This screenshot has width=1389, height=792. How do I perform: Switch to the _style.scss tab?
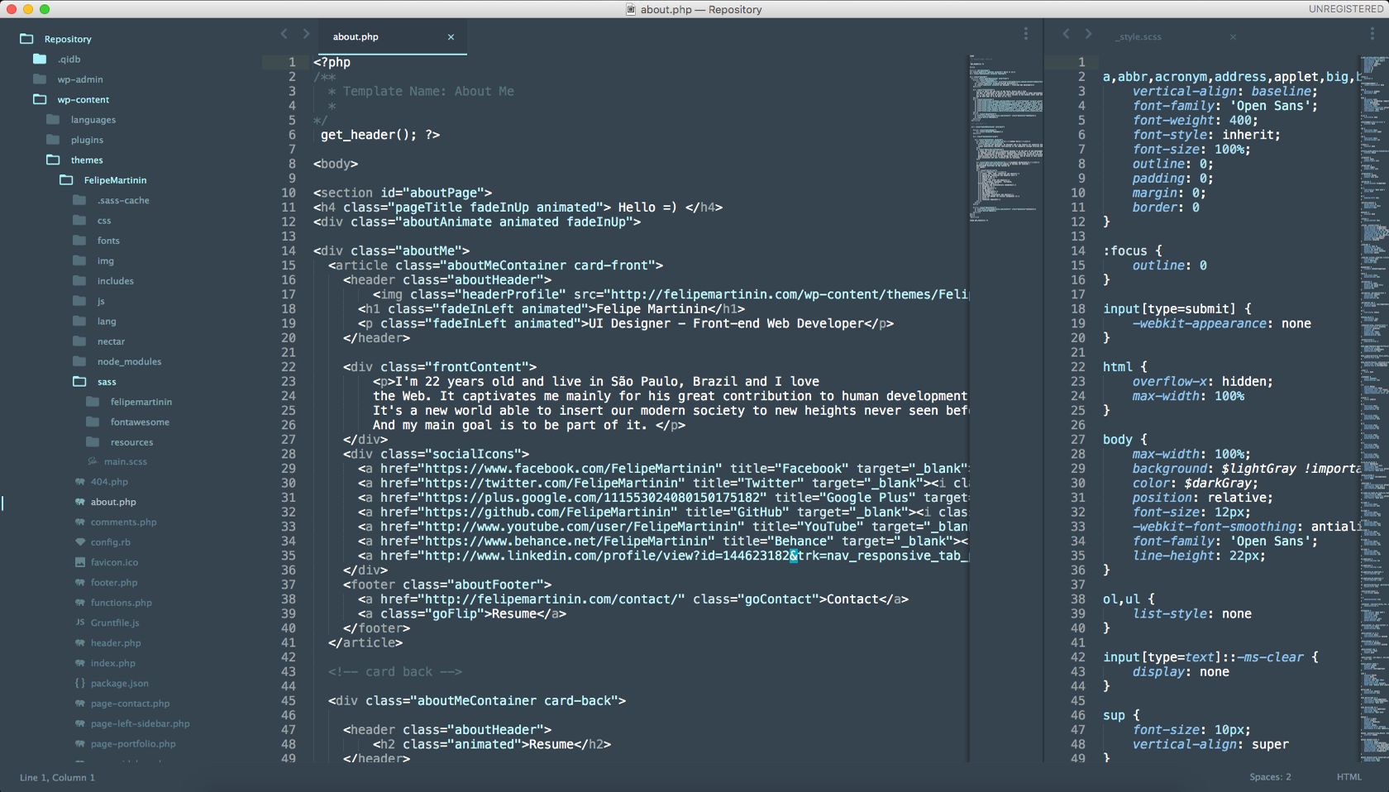[1139, 37]
